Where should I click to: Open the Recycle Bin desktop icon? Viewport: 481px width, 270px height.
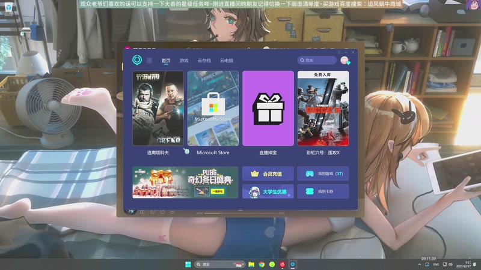[x=8, y=8]
